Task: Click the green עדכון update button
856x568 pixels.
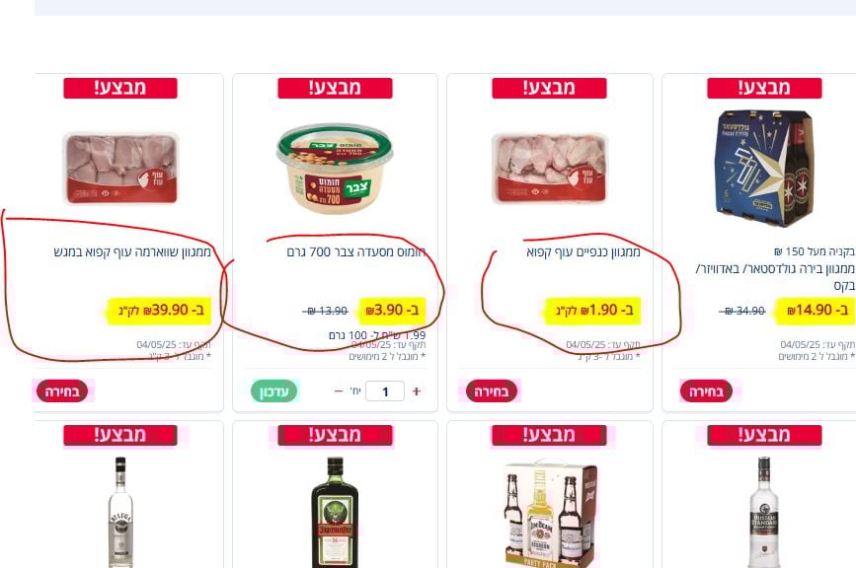Action: click(274, 391)
